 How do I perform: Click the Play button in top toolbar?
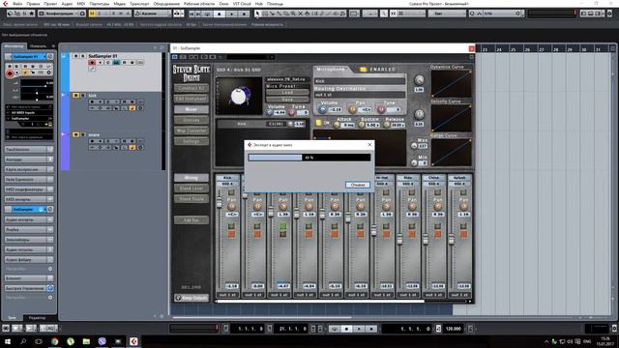(x=231, y=14)
